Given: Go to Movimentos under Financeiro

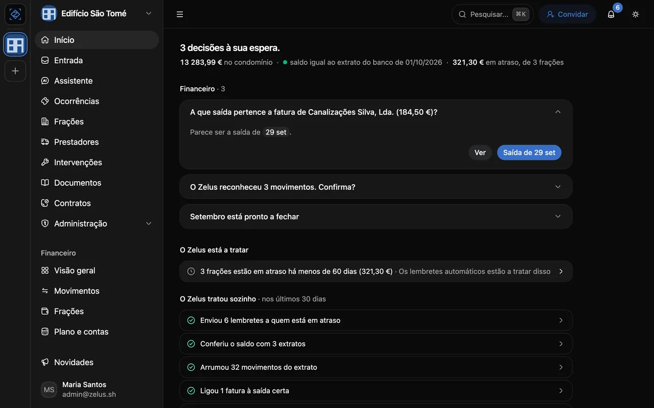Looking at the screenshot, I should pos(97,291).
